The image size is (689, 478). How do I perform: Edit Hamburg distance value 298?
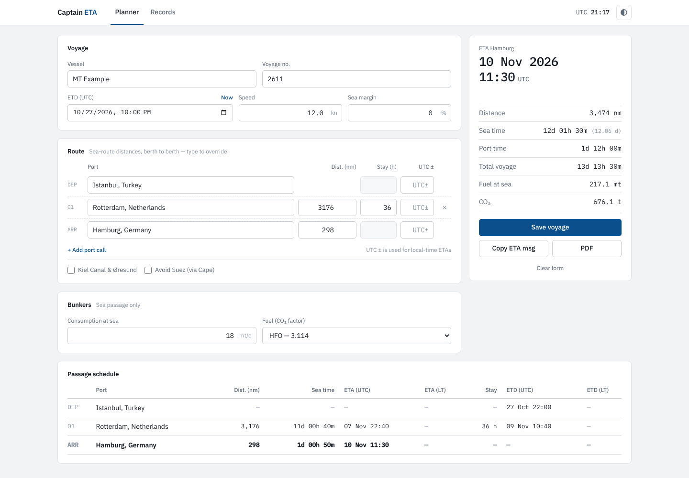[x=327, y=230]
